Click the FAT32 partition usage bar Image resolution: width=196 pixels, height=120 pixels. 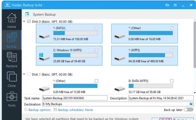pos(75,33)
